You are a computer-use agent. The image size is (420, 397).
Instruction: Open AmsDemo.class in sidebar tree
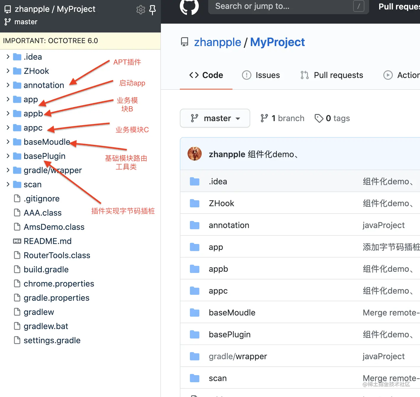(x=54, y=227)
